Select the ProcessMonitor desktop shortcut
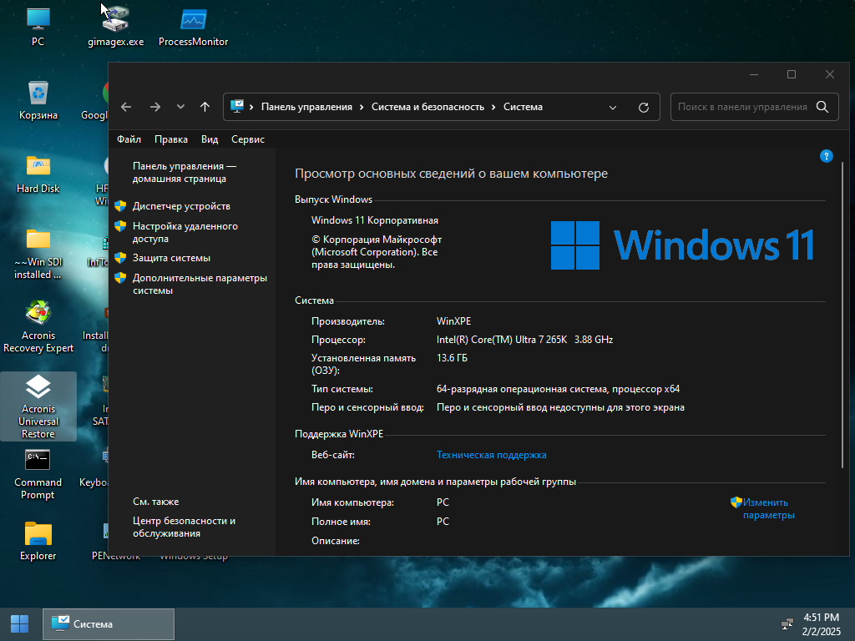 193,26
